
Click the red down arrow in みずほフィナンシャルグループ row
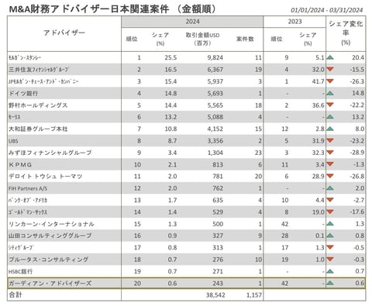point(330,153)
